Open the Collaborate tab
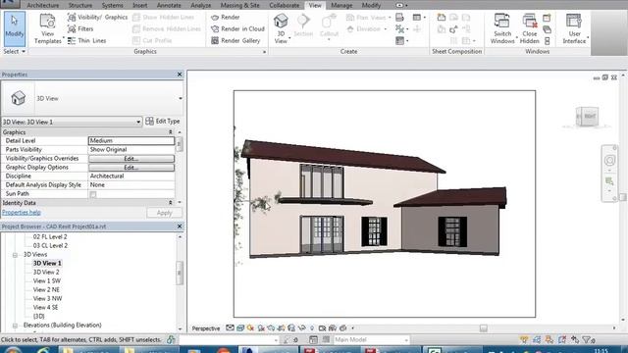The image size is (628, 353). click(x=284, y=5)
